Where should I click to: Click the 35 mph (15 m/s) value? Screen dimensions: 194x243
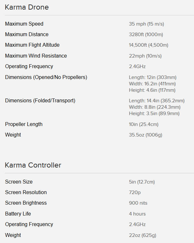click(x=146, y=24)
